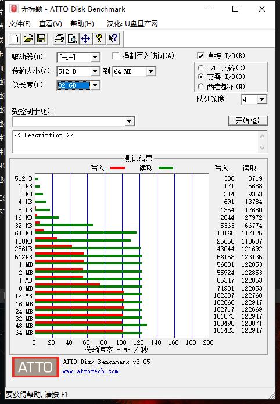Screen dimensions: 280x404
Task: Click the 开始(S) start button
Action: pos(248,120)
